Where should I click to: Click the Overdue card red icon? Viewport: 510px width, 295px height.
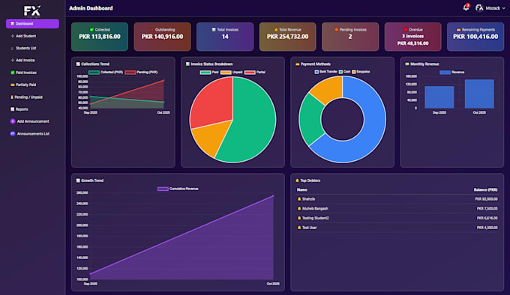[406, 29]
